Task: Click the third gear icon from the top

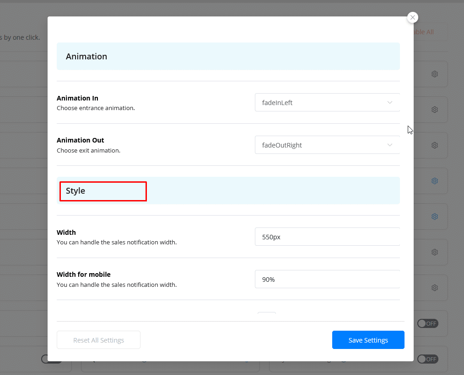Action: point(435,145)
